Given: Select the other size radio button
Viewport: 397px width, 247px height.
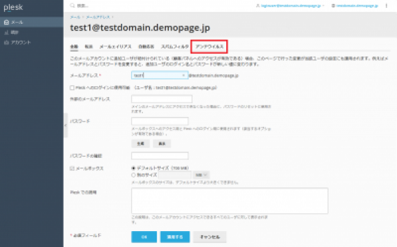Looking at the screenshot, I should (x=134, y=175).
